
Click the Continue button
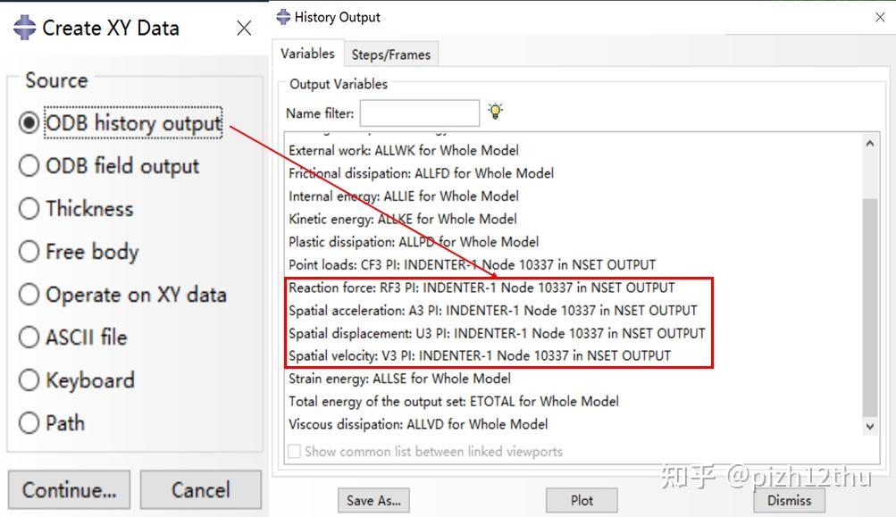(69, 489)
